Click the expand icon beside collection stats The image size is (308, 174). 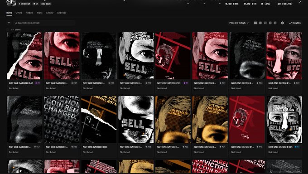(300, 2)
